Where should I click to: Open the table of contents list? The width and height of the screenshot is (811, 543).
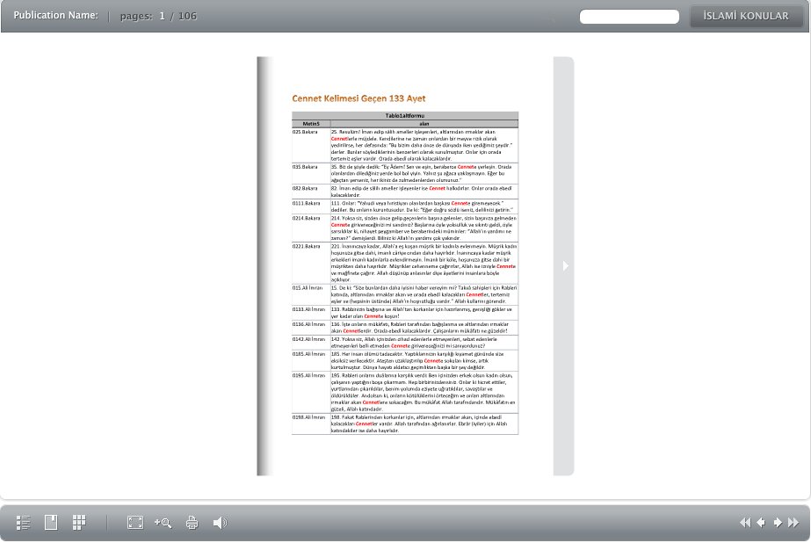pos(24,523)
